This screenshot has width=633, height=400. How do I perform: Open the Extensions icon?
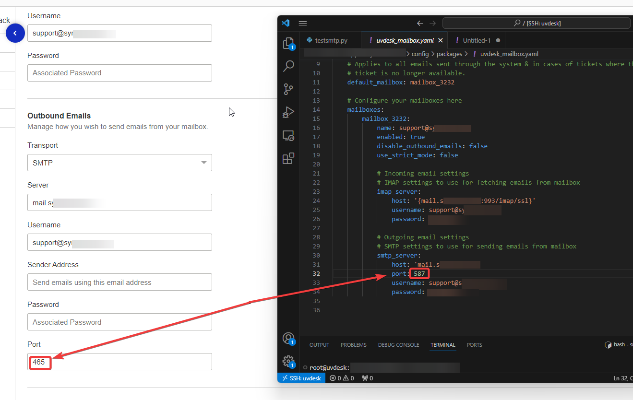pyautogui.click(x=288, y=159)
